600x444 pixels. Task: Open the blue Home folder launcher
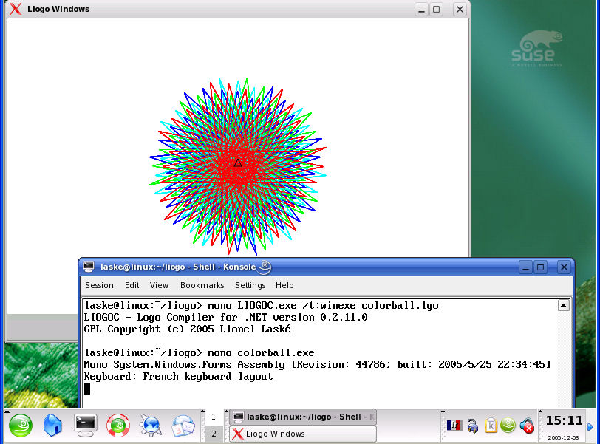[53, 425]
